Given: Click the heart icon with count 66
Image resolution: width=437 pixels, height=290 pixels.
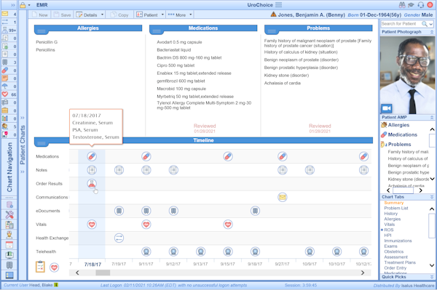Looking at the screenshot, I should point(5,94).
